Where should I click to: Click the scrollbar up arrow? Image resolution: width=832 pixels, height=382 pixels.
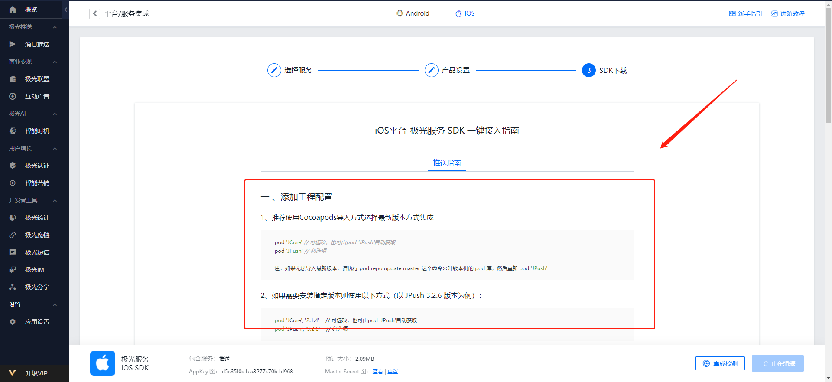point(828,3)
